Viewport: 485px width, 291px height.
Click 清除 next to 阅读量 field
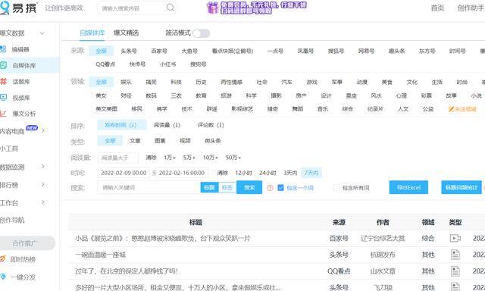(x=151, y=158)
